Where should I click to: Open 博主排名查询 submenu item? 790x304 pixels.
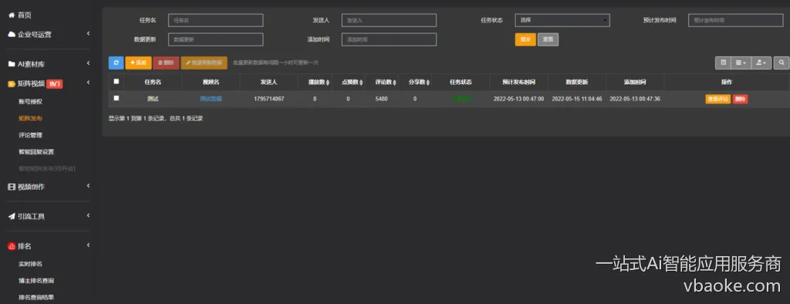pyautogui.click(x=36, y=280)
